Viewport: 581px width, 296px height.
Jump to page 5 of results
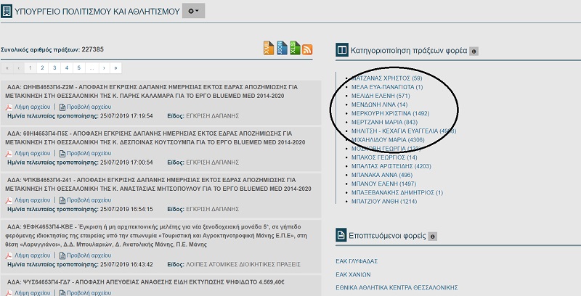[x=78, y=67]
